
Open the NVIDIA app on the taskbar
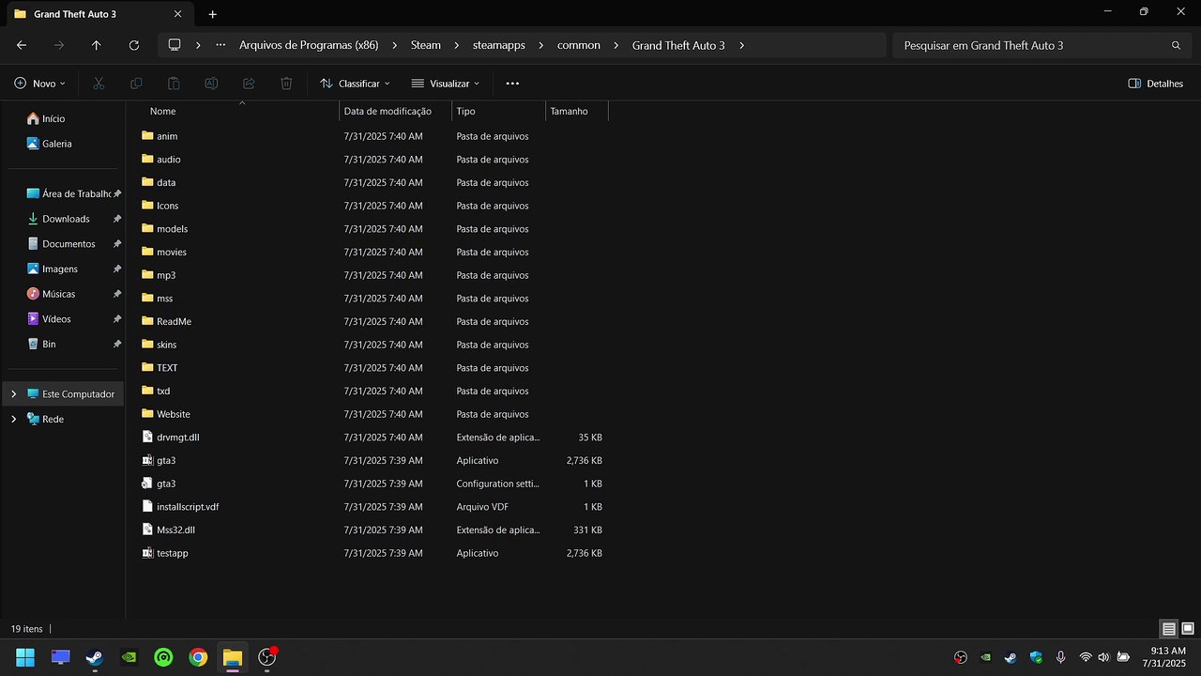[129, 657]
